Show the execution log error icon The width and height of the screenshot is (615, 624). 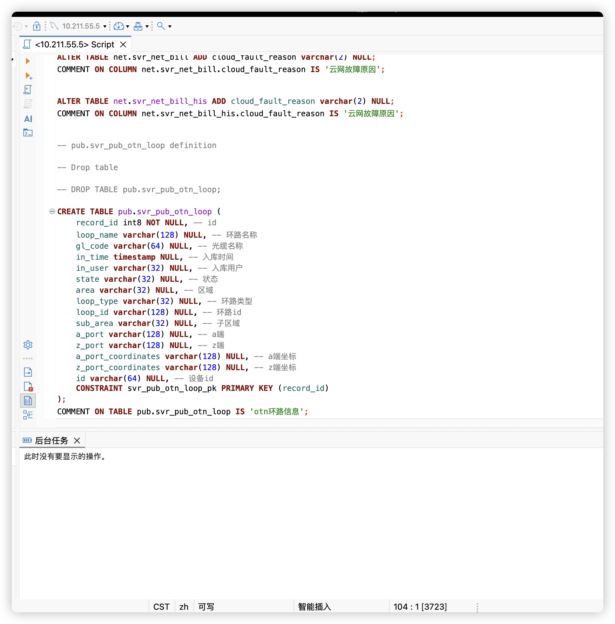tap(28, 386)
